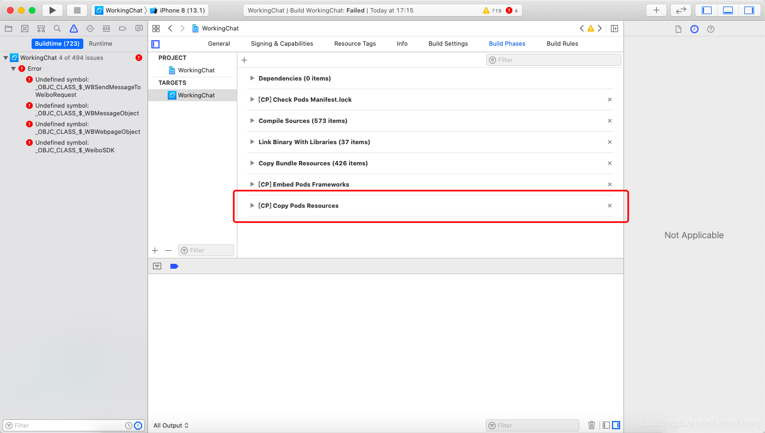
Task: Delete Copy Bundle Resources phase
Action: click(x=610, y=163)
